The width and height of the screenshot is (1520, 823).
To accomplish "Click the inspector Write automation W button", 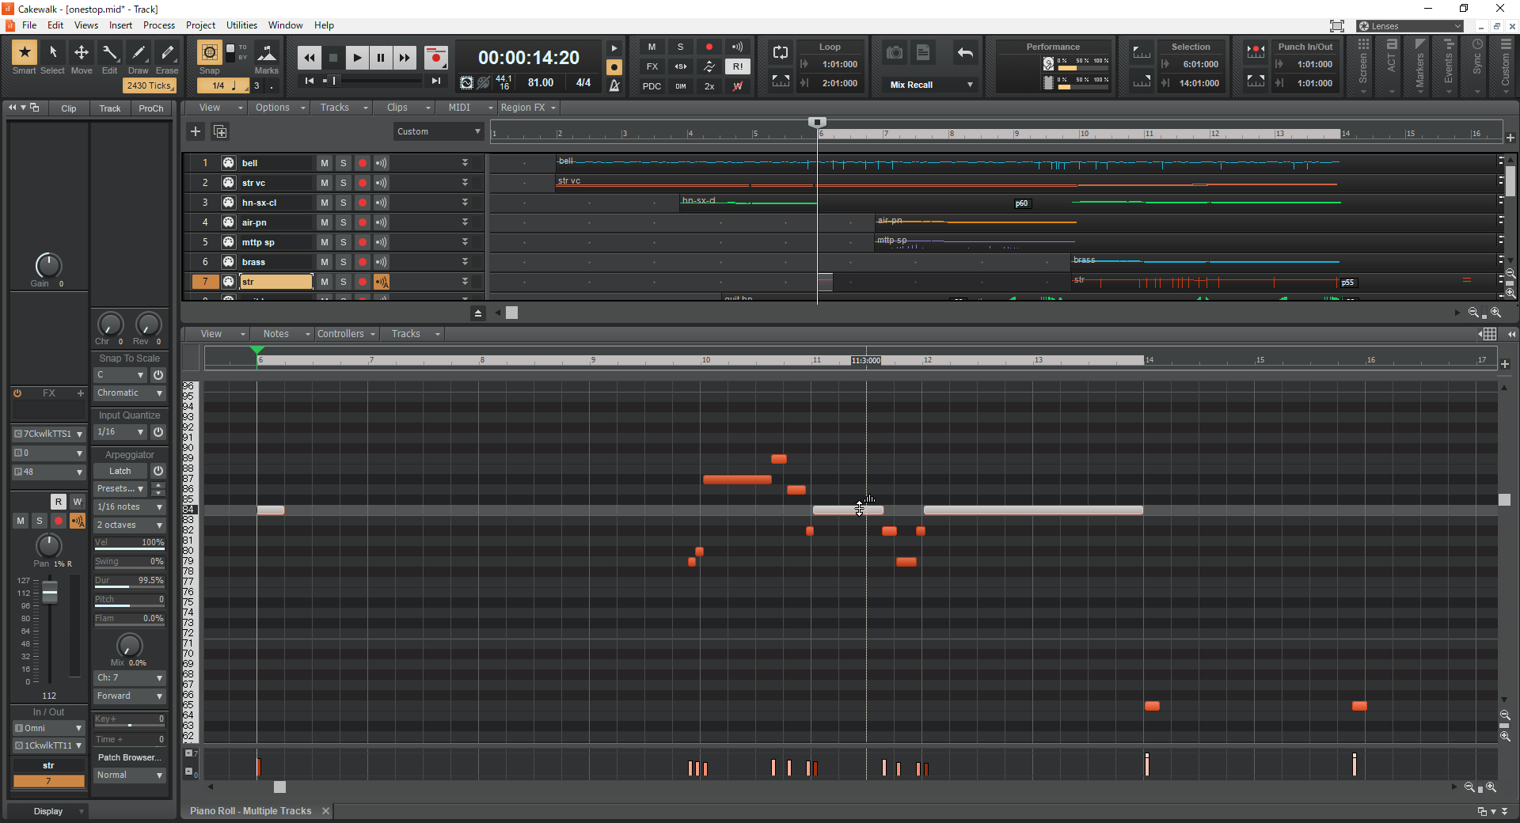I will tap(78, 502).
